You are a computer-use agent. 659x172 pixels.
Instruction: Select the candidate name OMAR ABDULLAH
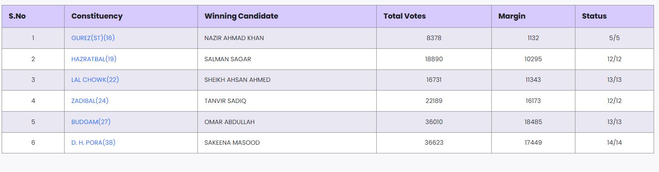pos(229,122)
